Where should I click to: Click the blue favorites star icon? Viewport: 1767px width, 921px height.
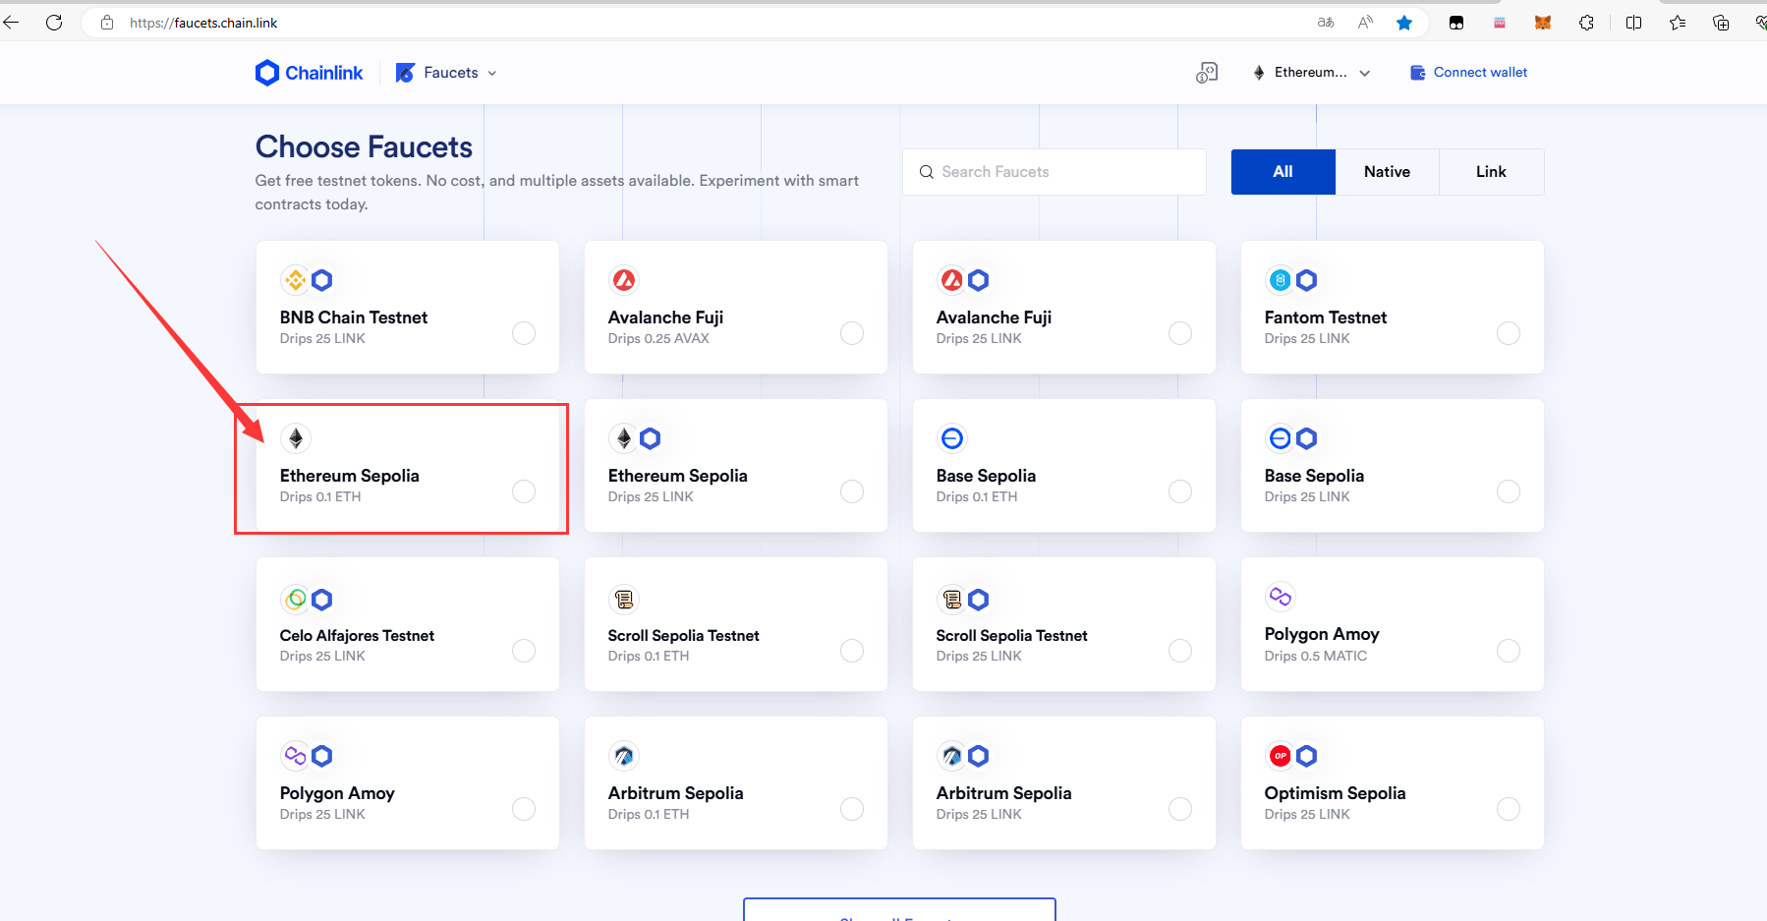coord(1404,23)
